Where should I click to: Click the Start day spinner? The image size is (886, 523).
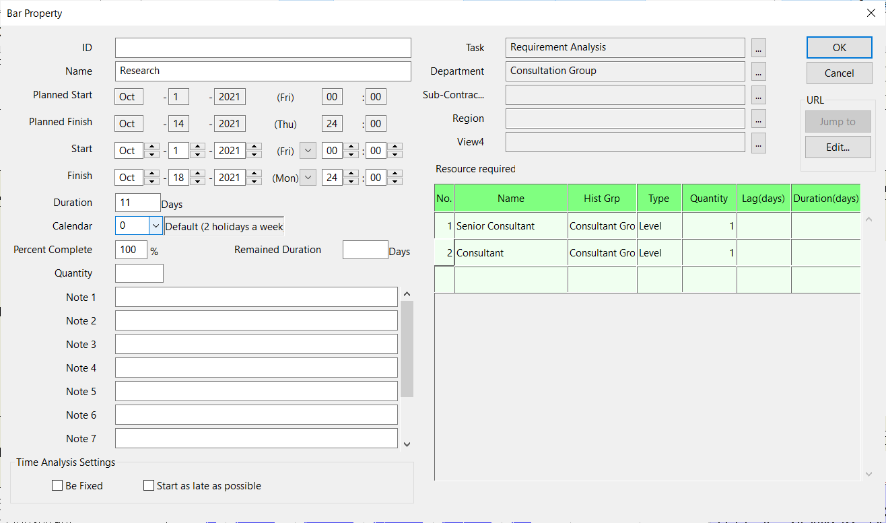point(197,151)
